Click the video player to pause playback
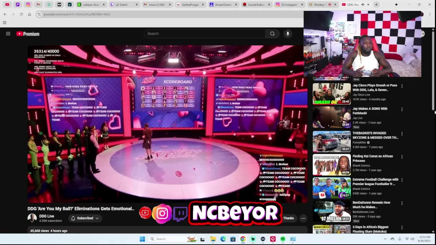Image resolution: width=436 pixels, height=245 pixels. click(167, 124)
